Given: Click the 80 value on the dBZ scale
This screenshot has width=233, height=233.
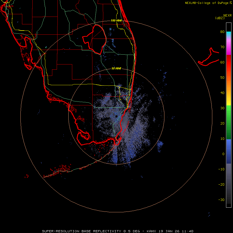Looking at the screenshot, I should tap(222, 32).
